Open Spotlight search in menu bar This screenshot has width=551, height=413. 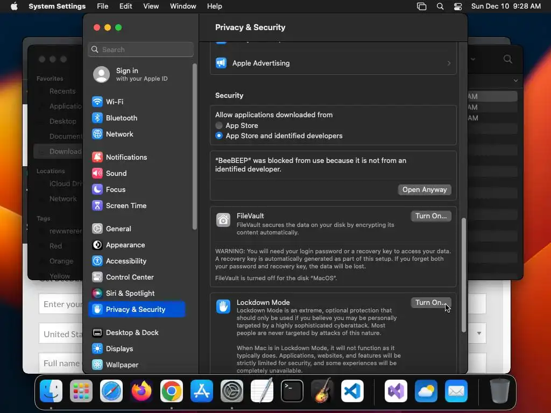(x=440, y=6)
